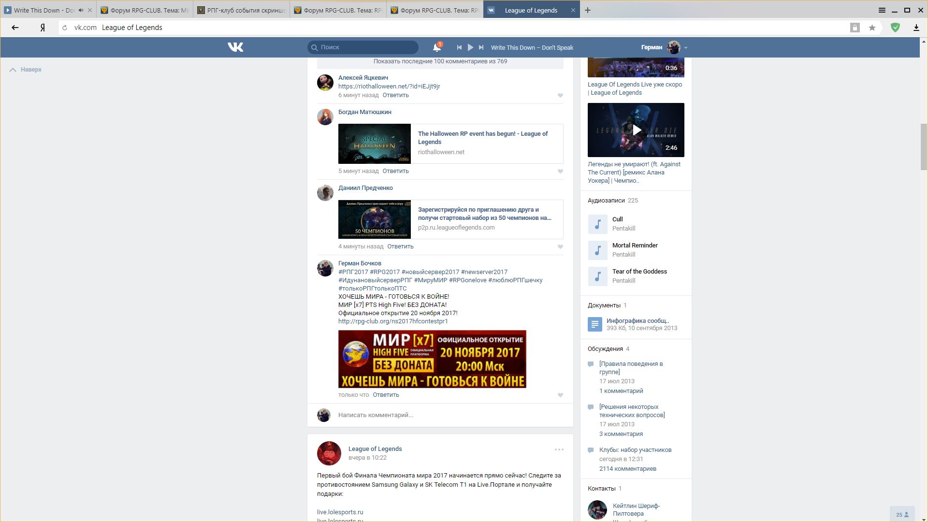Play Cull by Pentakill
Viewport: 928px width, 522px height.
[x=598, y=224]
